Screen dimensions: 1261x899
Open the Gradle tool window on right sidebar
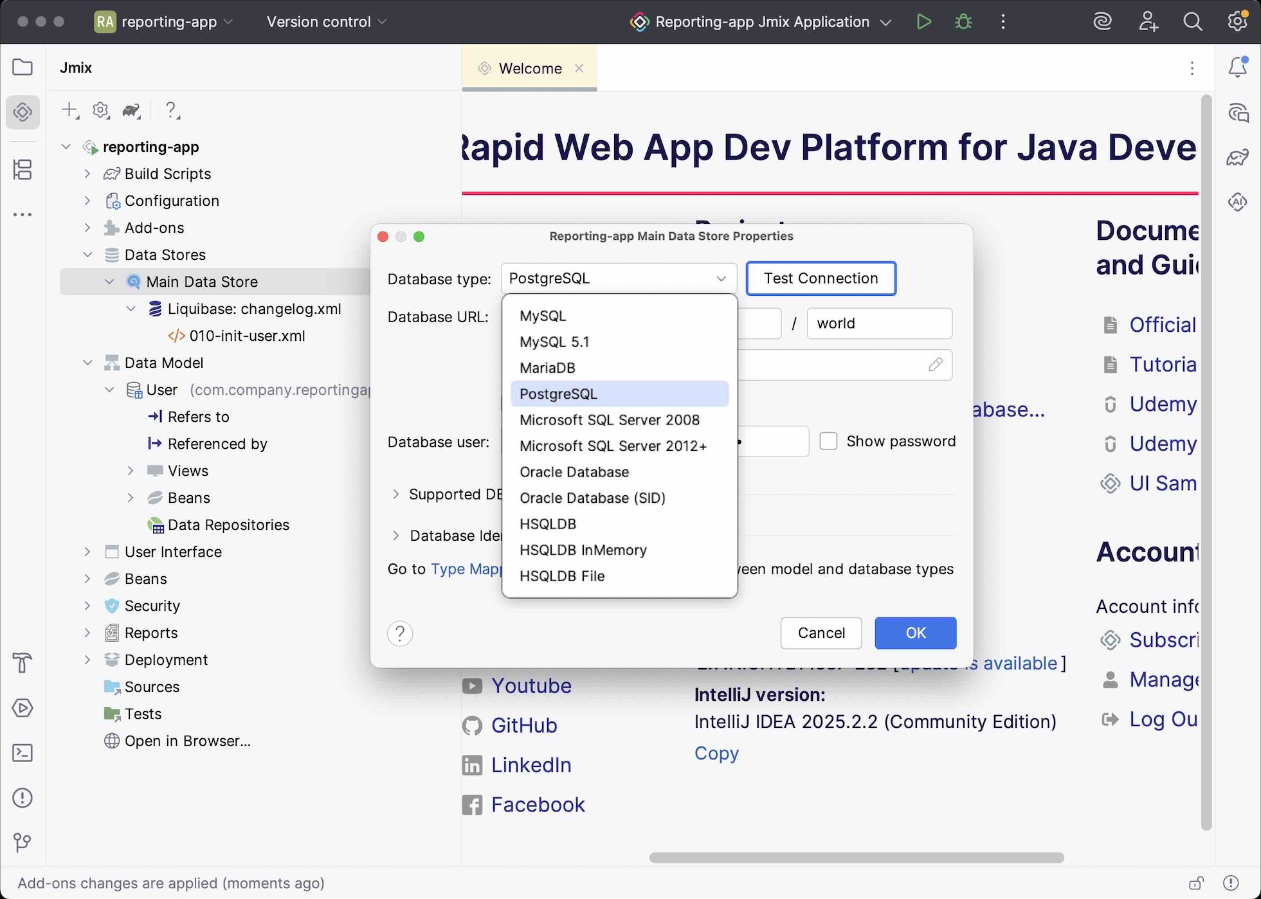[1237, 158]
